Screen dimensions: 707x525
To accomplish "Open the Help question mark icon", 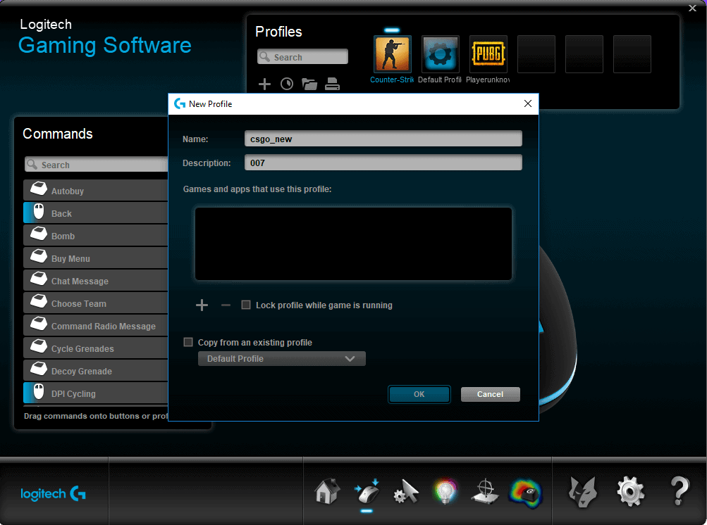I will pyautogui.click(x=679, y=491).
